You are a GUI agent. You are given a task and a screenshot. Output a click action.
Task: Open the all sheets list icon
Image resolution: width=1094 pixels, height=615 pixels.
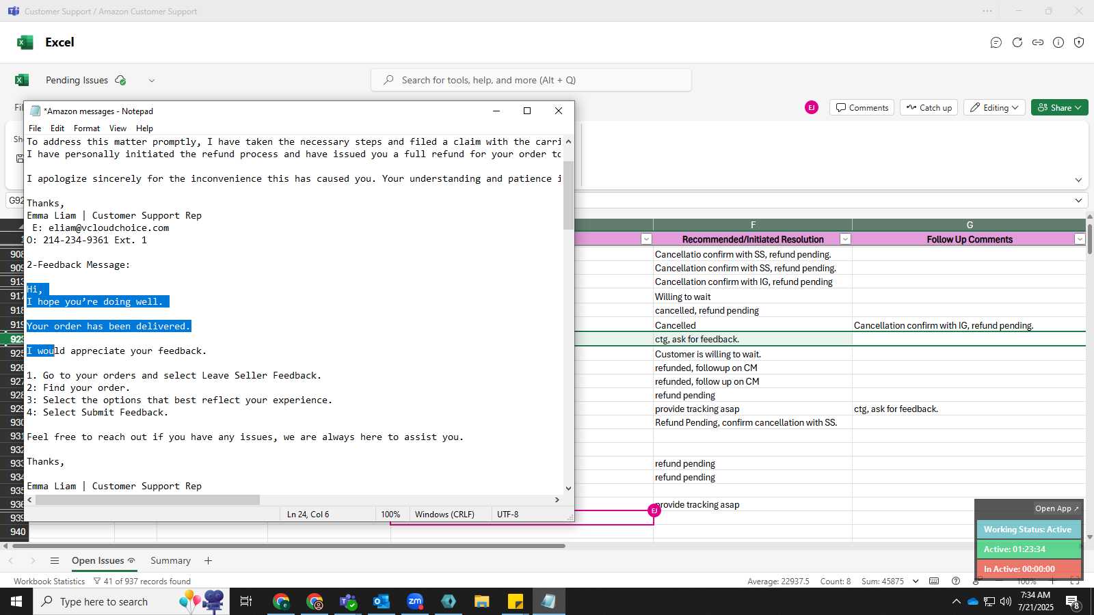coord(55,561)
